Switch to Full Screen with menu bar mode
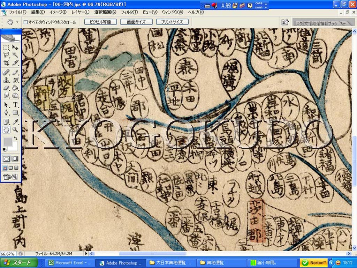The image size is (357, 268). tap(11, 168)
